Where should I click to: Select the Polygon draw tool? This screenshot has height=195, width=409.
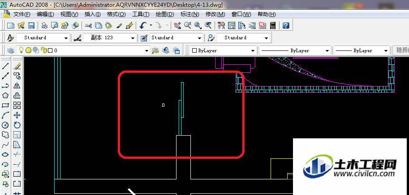(5, 95)
